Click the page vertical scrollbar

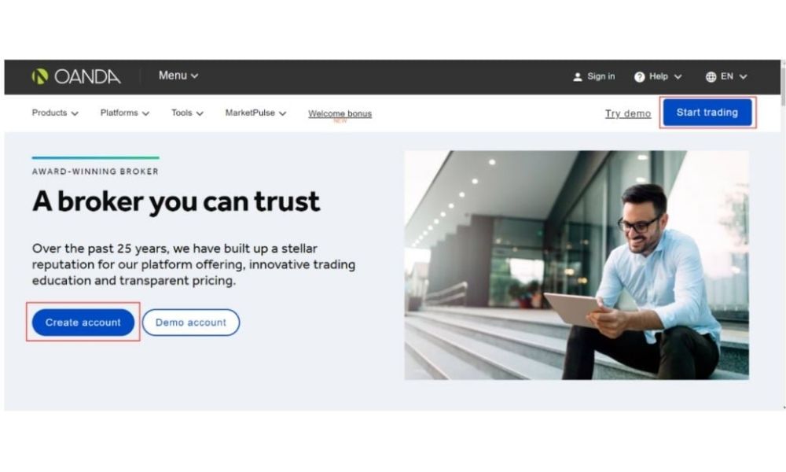pos(783,234)
